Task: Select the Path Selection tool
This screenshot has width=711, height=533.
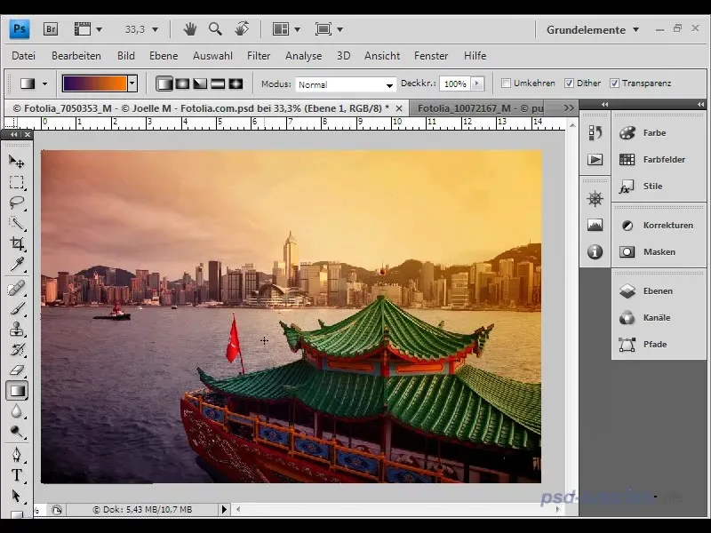Action: (17, 496)
